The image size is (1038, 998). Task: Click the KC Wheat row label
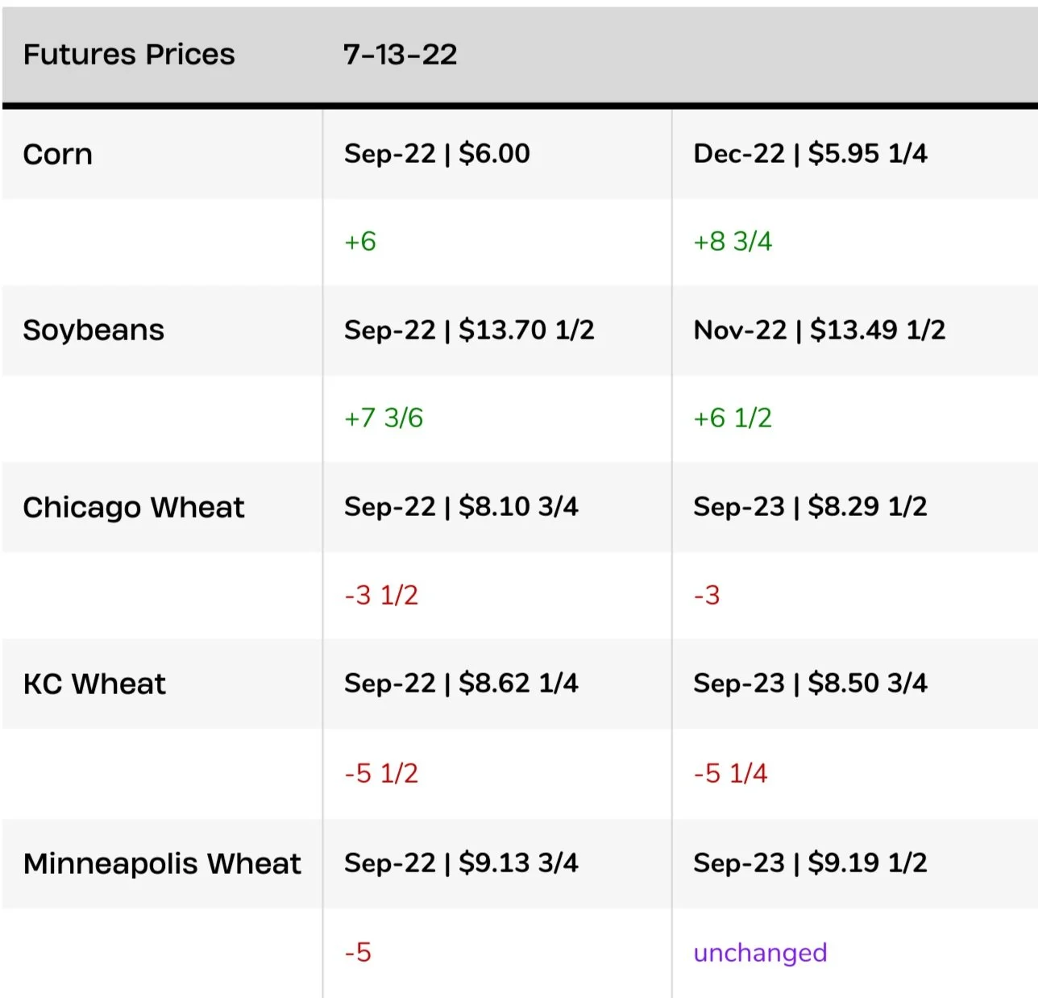(94, 684)
